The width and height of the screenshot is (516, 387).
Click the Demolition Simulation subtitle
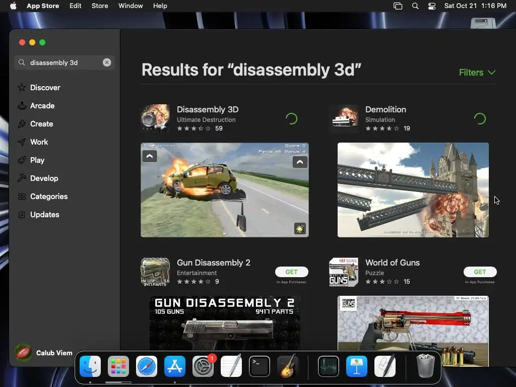380,120
